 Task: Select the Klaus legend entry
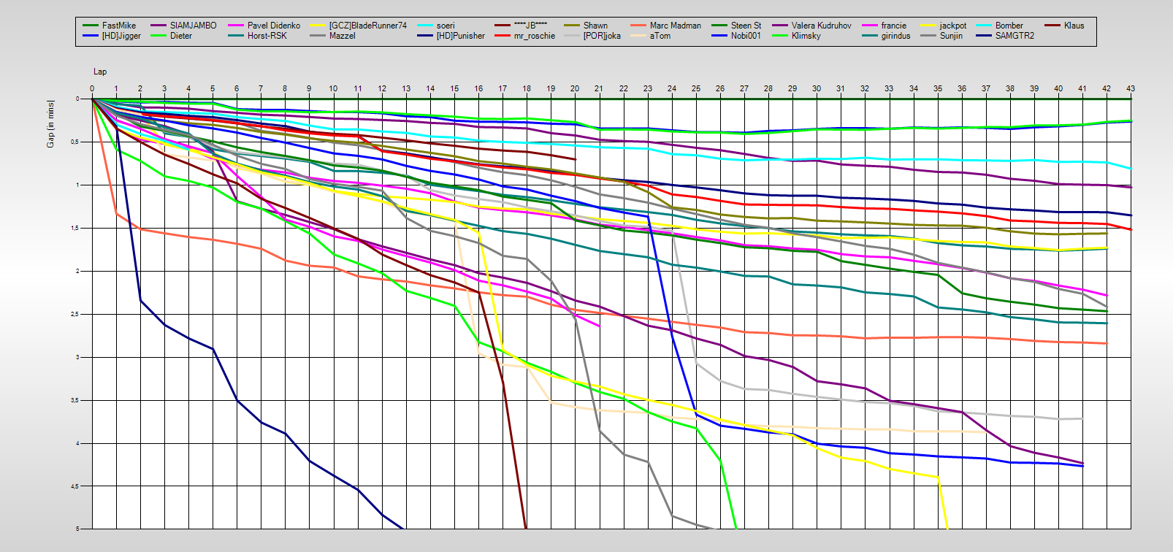tap(1074, 26)
